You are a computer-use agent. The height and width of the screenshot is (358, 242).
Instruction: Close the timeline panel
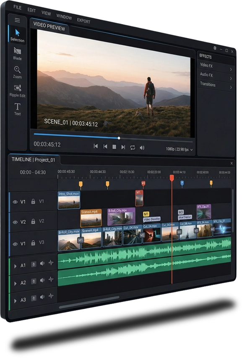232,163
